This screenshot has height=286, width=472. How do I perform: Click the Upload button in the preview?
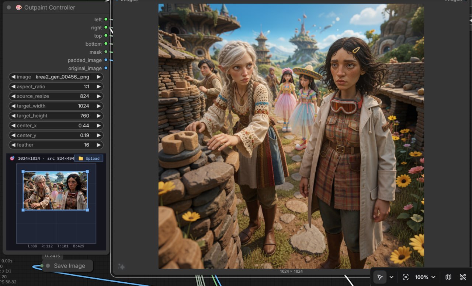[89, 158]
